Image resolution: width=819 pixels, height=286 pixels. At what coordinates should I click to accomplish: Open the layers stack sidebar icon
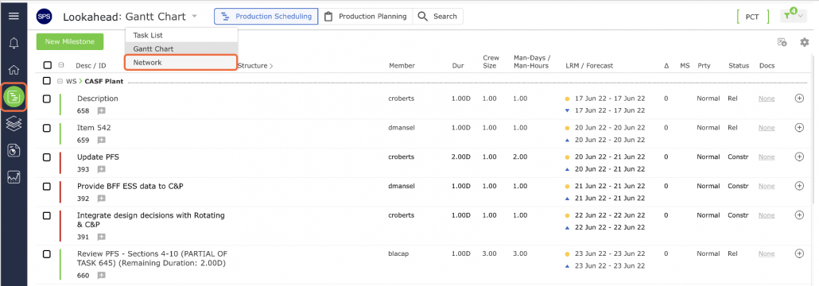click(x=14, y=123)
